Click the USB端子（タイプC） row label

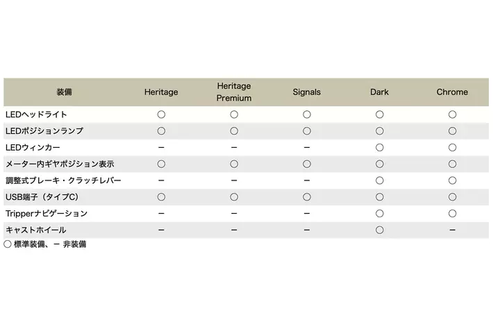[x=47, y=197]
